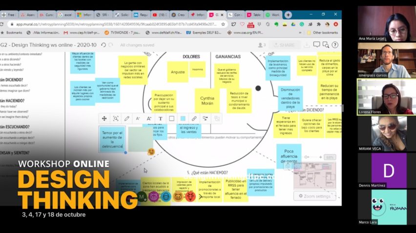Viewport: 416px width, 233px height.
Task: Click the Temor por el aumento sticky note
Action: (x=112, y=140)
